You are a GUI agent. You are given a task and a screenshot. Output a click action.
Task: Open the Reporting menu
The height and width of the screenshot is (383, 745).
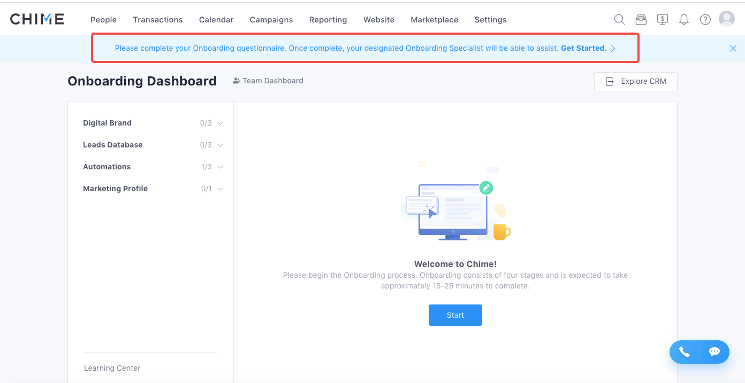coord(328,20)
